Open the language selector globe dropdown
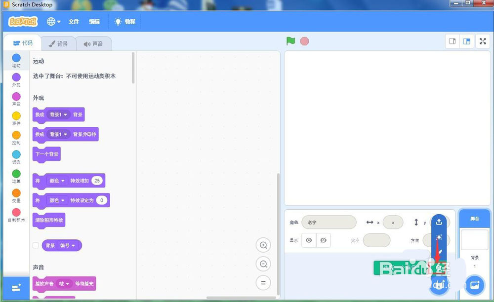This screenshot has height=302, width=494. pos(53,22)
